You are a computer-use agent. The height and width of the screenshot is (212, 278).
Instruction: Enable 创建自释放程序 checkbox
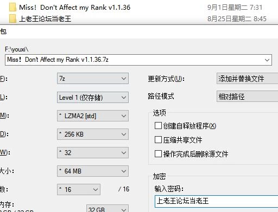click(x=158, y=126)
